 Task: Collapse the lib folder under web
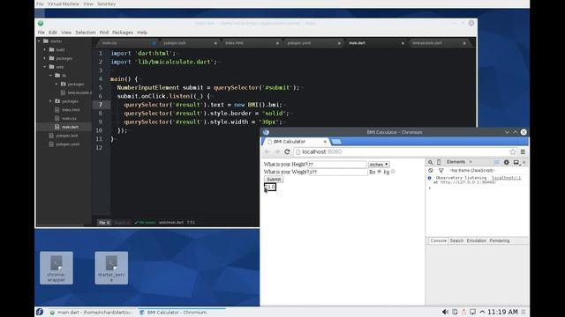(51, 76)
